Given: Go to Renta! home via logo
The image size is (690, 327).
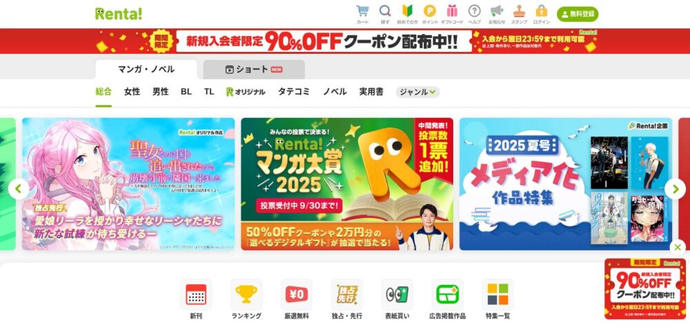Looking at the screenshot, I should [x=119, y=14].
